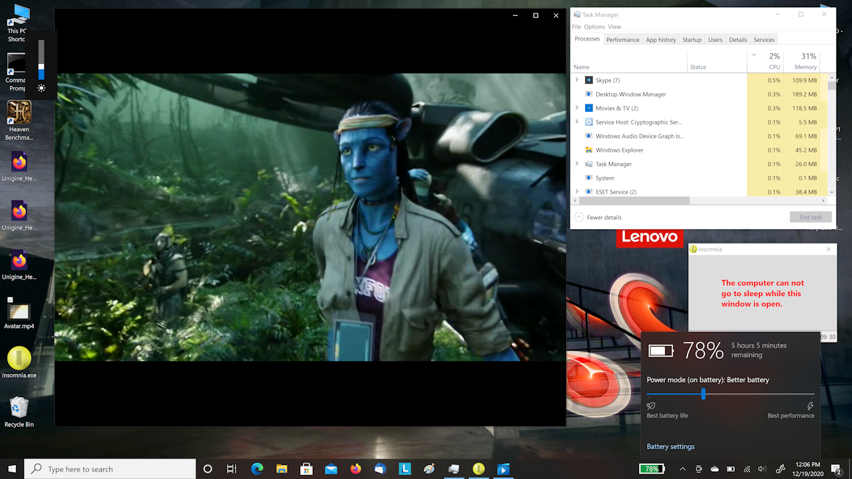Open the View menu in Task Manager
Viewport: 852px width, 479px height.
tap(614, 27)
